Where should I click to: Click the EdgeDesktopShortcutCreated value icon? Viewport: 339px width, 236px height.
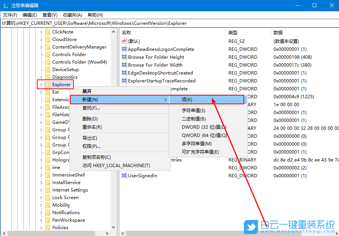pyautogui.click(x=125, y=73)
